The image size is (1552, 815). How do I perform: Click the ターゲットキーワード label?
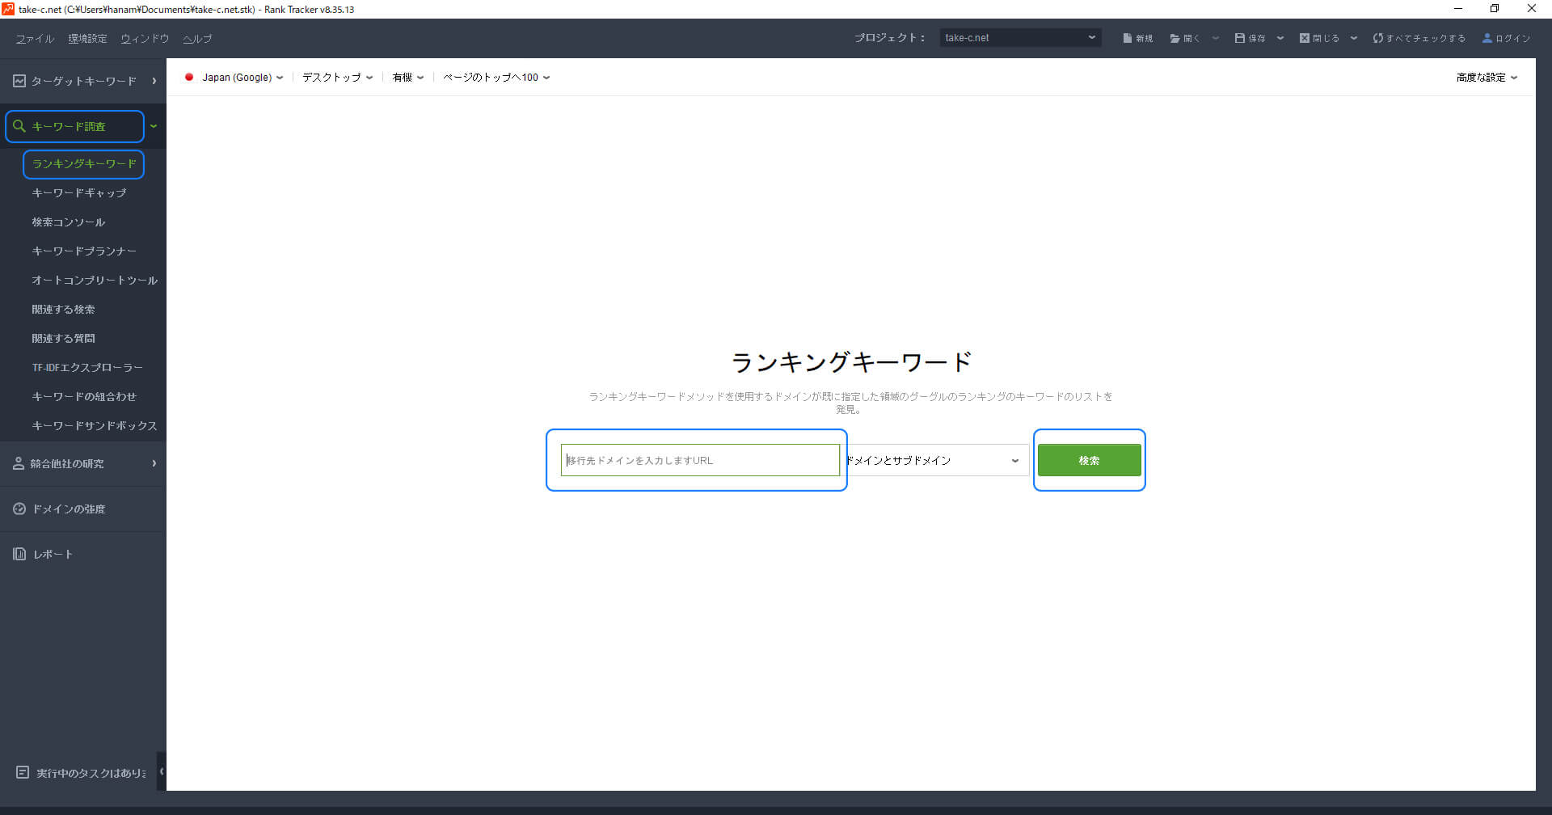(x=84, y=81)
